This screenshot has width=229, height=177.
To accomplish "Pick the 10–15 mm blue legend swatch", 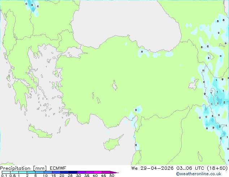I will pyautogui.click(x=48, y=172).
